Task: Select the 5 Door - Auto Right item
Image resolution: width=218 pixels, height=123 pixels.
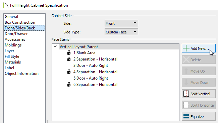Action: tap(91, 78)
